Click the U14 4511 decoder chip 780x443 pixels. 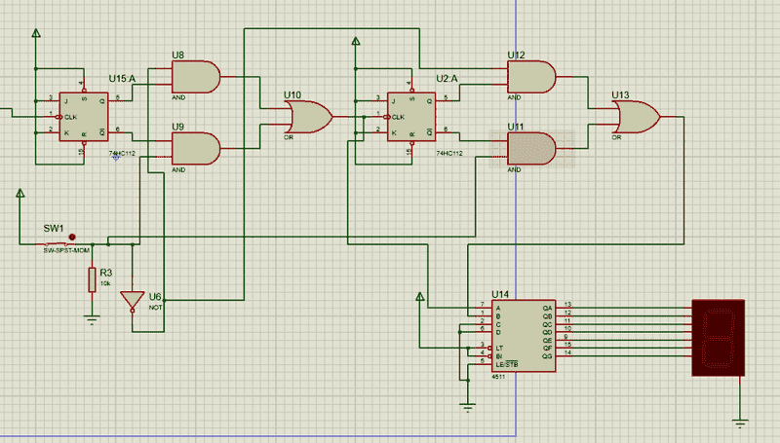point(518,336)
